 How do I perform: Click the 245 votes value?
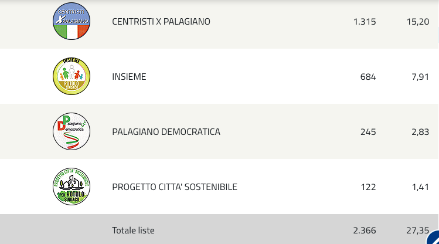368,132
